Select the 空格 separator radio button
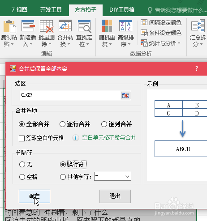This screenshot has height=221, width=207. click(x=22, y=177)
